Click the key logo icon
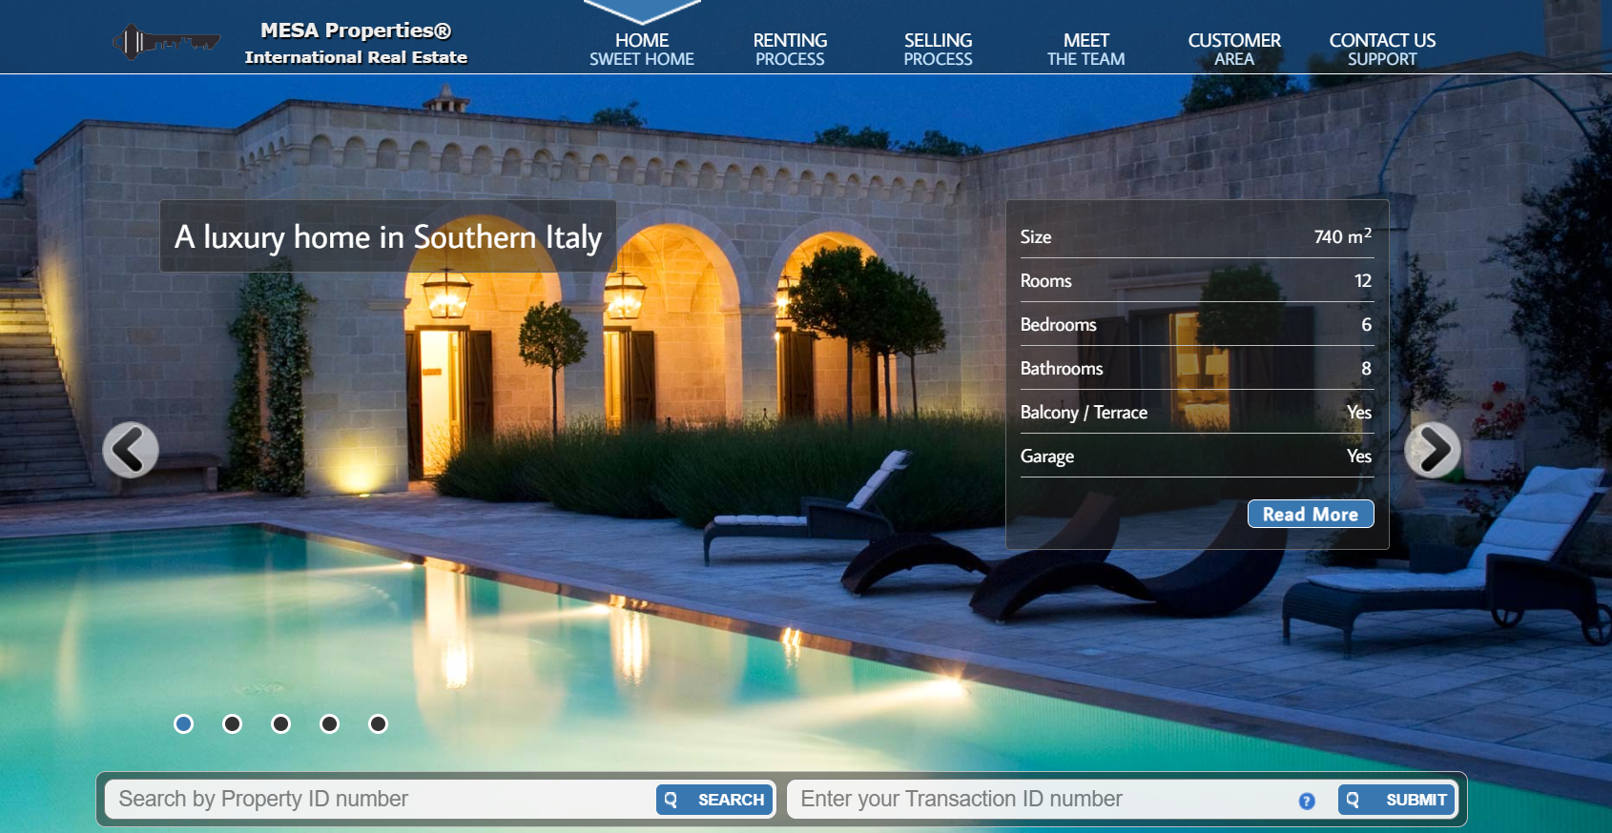This screenshot has width=1612, height=833. click(x=166, y=42)
